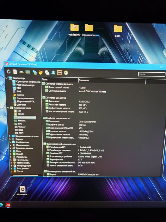Collapse the Системная плата tree node
The width and height of the screenshot is (166, 222).
pyautogui.click(x=8, y=108)
